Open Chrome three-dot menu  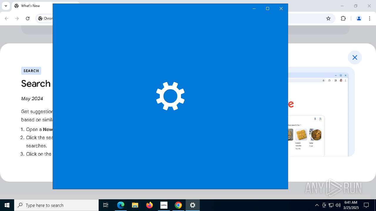click(x=369, y=18)
